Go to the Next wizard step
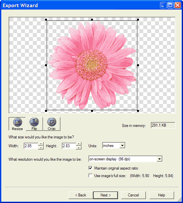The width and height of the screenshot is (183, 203). 105,195
